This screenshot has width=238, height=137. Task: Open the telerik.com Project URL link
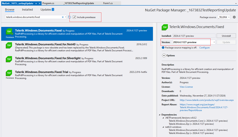pyautogui.click(x=207, y=100)
